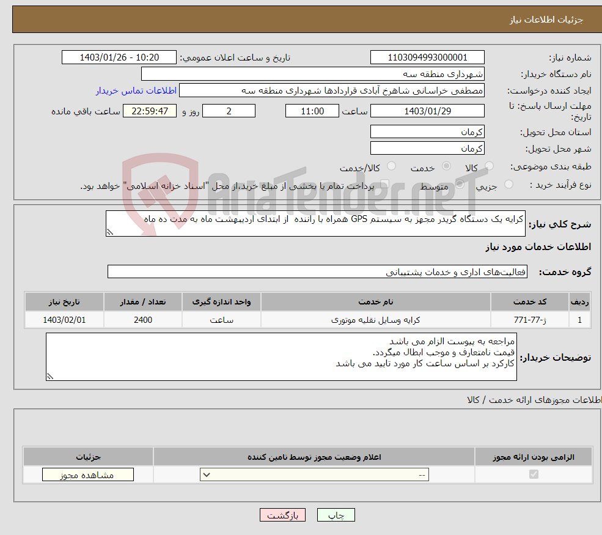The image size is (602, 535).
Task: Click the بازگشت back button
Action: point(282,515)
